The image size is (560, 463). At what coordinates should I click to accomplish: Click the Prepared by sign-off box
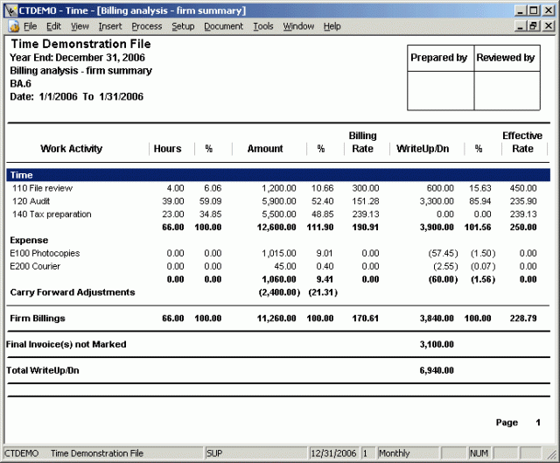click(440, 90)
